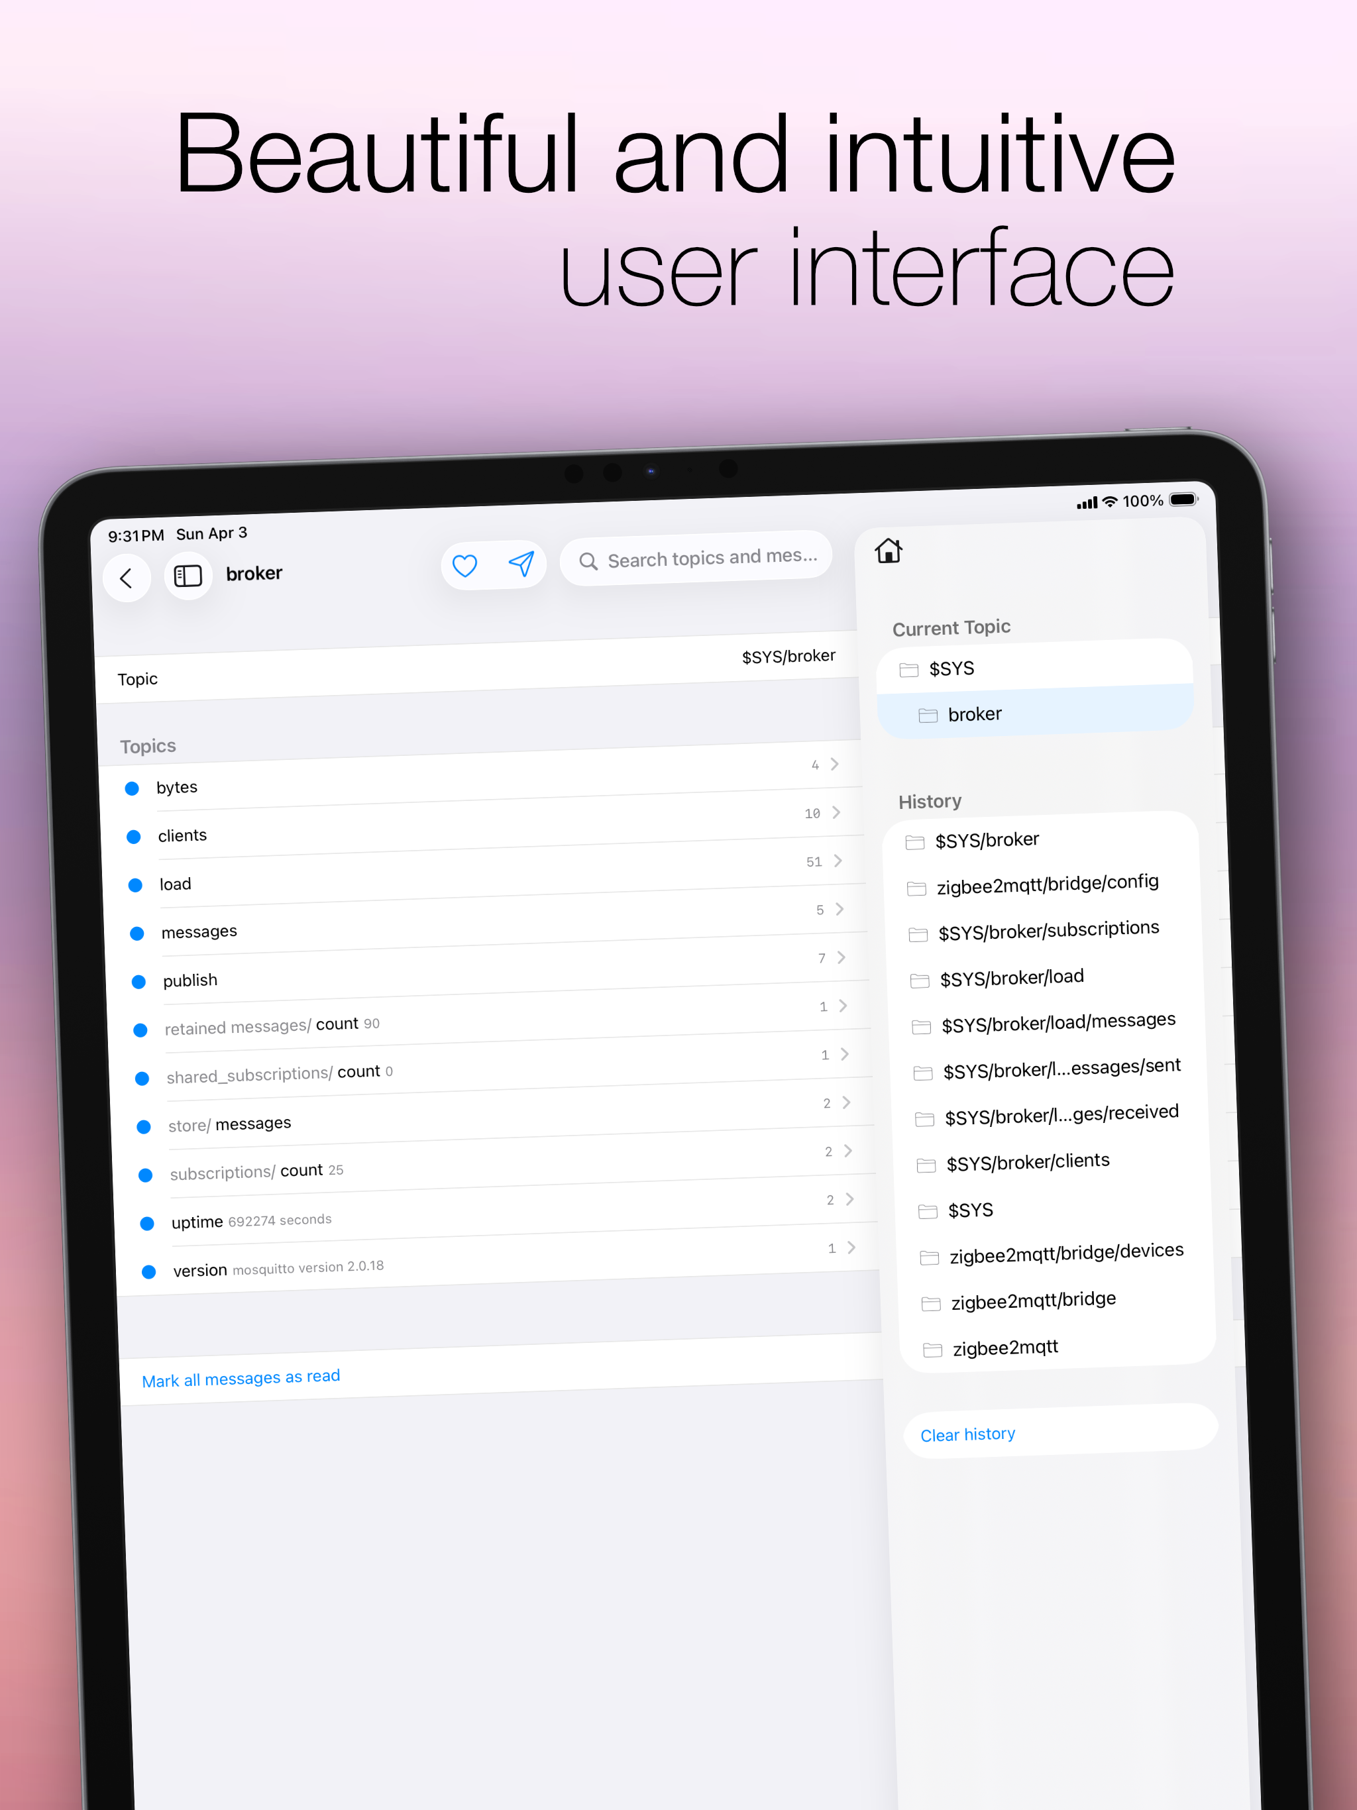Image resolution: width=1357 pixels, height=1810 pixels.
Task: Expand the publish topic chevron
Action: (x=841, y=957)
